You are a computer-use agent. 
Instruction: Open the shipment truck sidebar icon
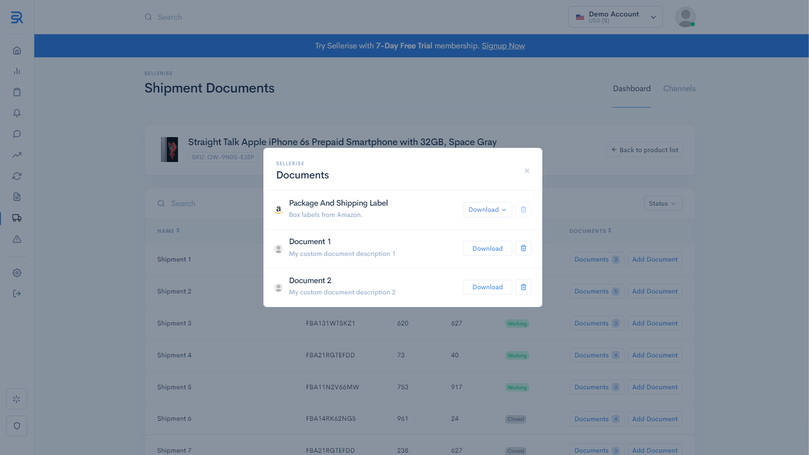[17, 218]
